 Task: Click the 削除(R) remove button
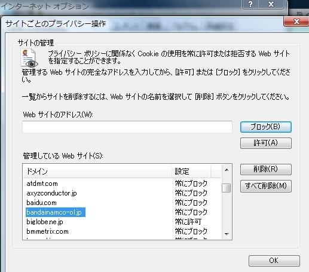tap(266, 169)
